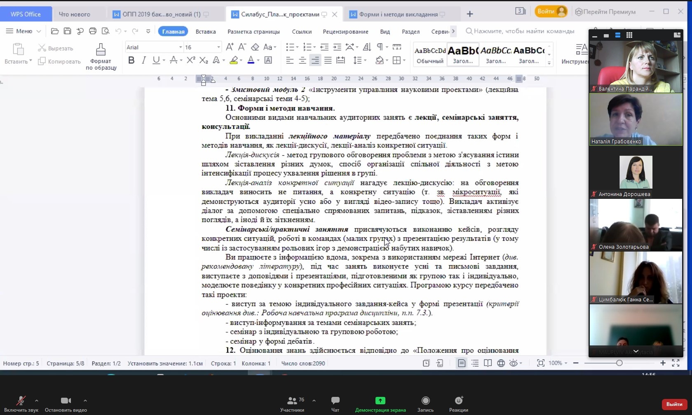Open the Меню dropdown
692x415 pixels.
click(23, 31)
